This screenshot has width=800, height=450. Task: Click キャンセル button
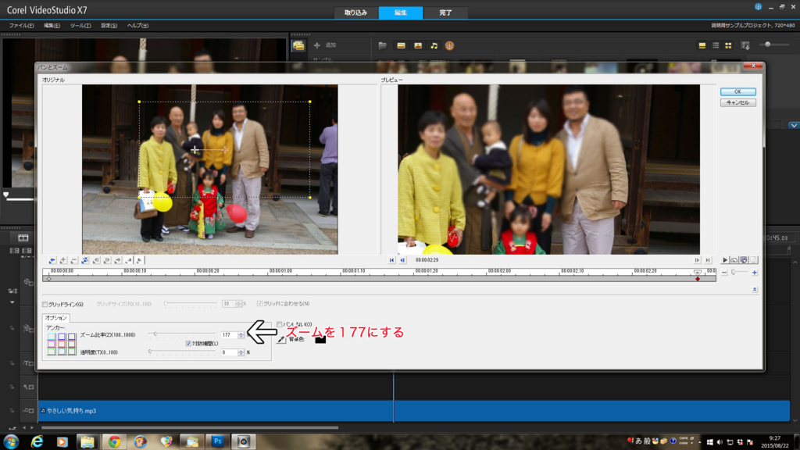pos(737,102)
